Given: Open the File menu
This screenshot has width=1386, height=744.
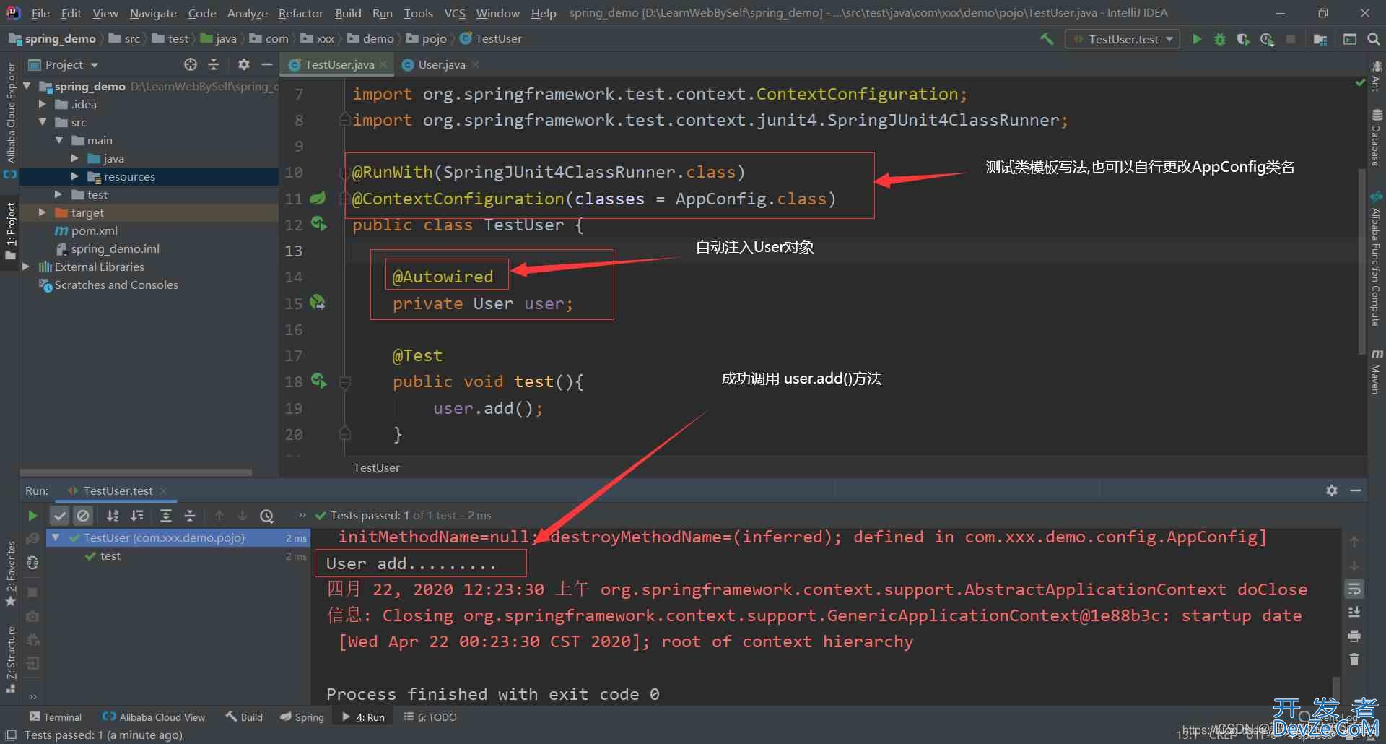Looking at the screenshot, I should click(40, 13).
